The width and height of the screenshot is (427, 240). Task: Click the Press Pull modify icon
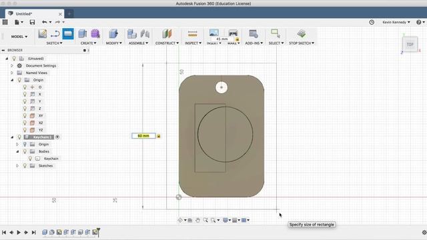click(x=113, y=34)
